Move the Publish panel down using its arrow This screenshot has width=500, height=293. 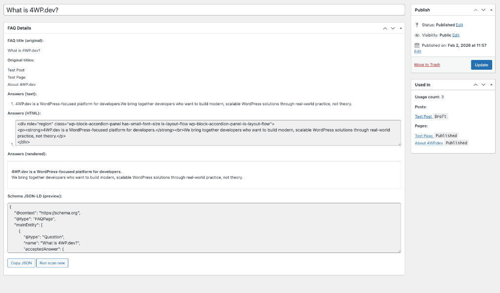tap(483, 10)
